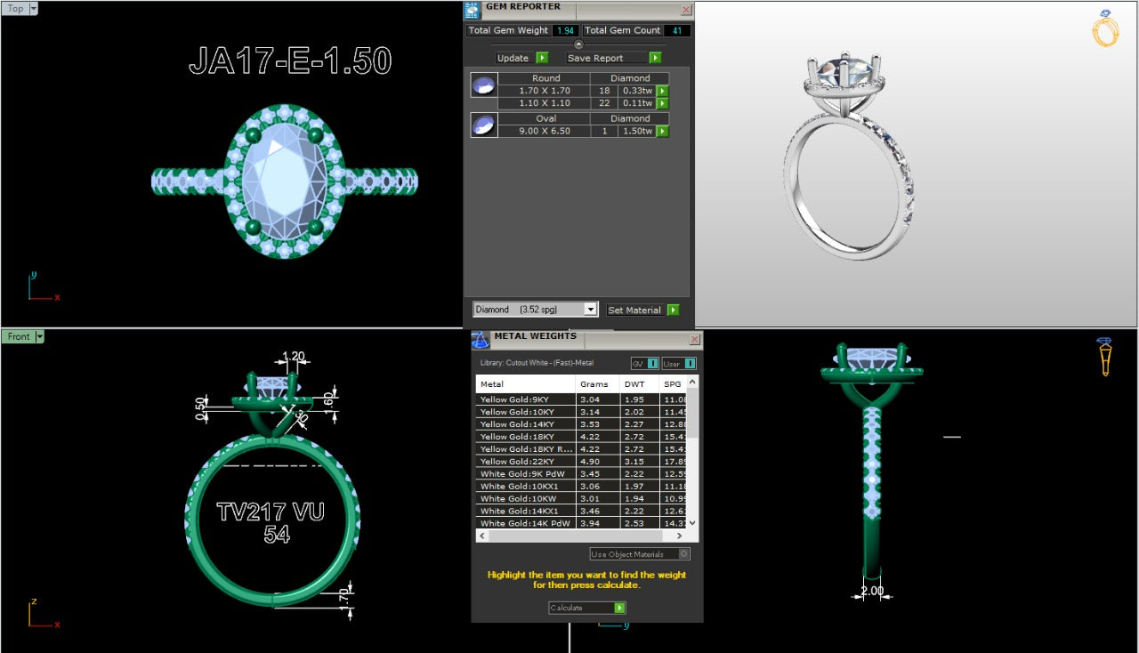
Task: Click the oval gem shape thumbnail
Action: click(482, 125)
